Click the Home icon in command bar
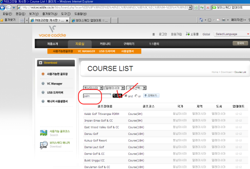 point(201,20)
